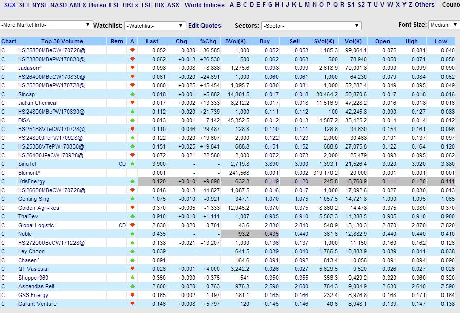Click the CD remark in SingTel row
Viewport: 460px width, 313px height.
[x=122, y=164]
